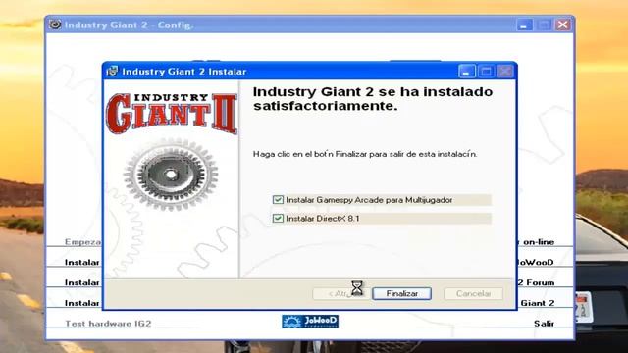Click the 'on-line' entry in Config window
The width and height of the screenshot is (628, 353).
tap(536, 242)
